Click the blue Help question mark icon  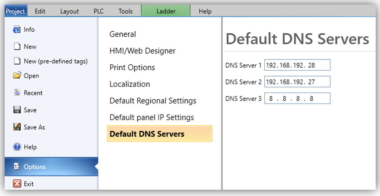pyautogui.click(x=17, y=147)
